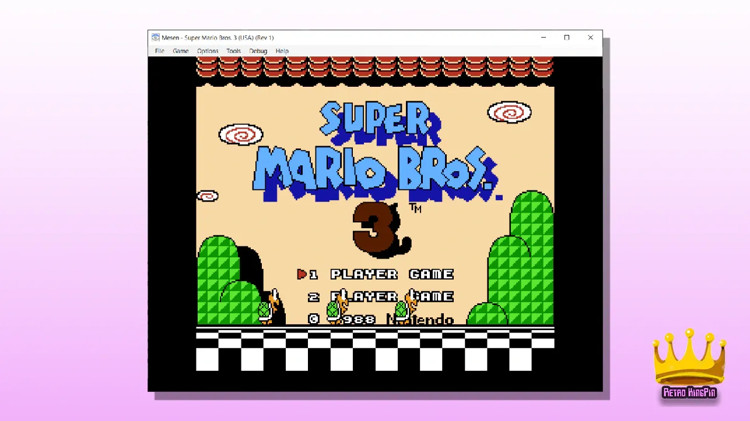The image size is (750, 421).
Task: Open the Game menu
Action: coord(180,51)
